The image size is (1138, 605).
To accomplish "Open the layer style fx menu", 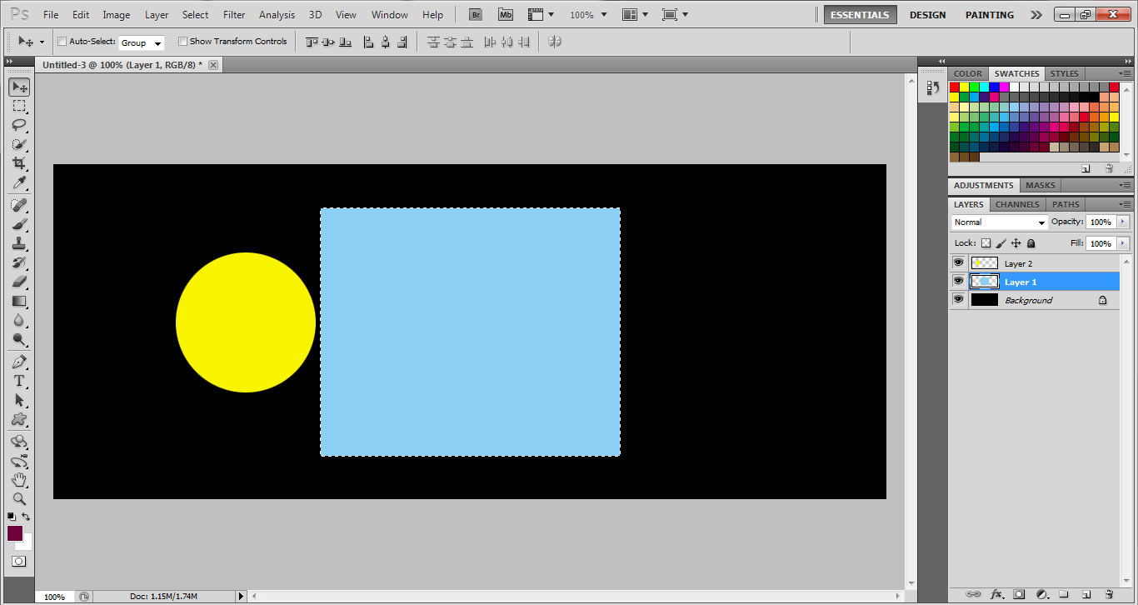I will [996, 595].
